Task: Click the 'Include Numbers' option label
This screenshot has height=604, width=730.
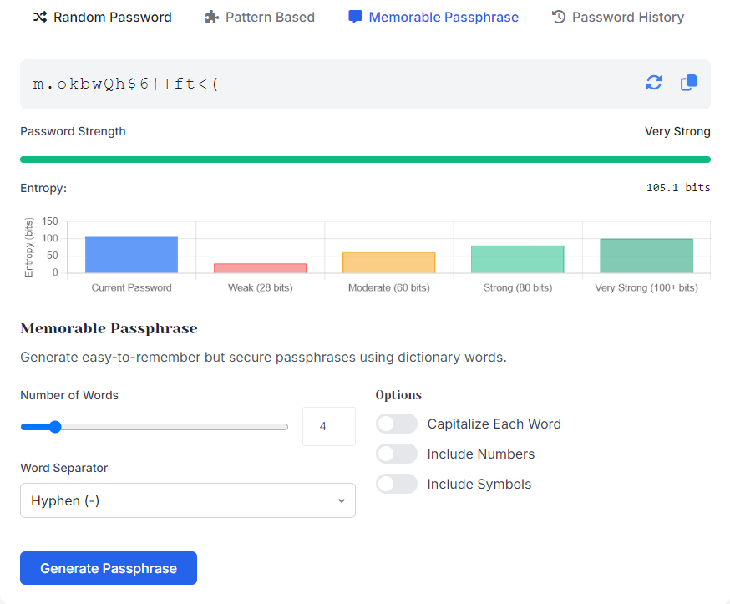Action: pos(481,454)
